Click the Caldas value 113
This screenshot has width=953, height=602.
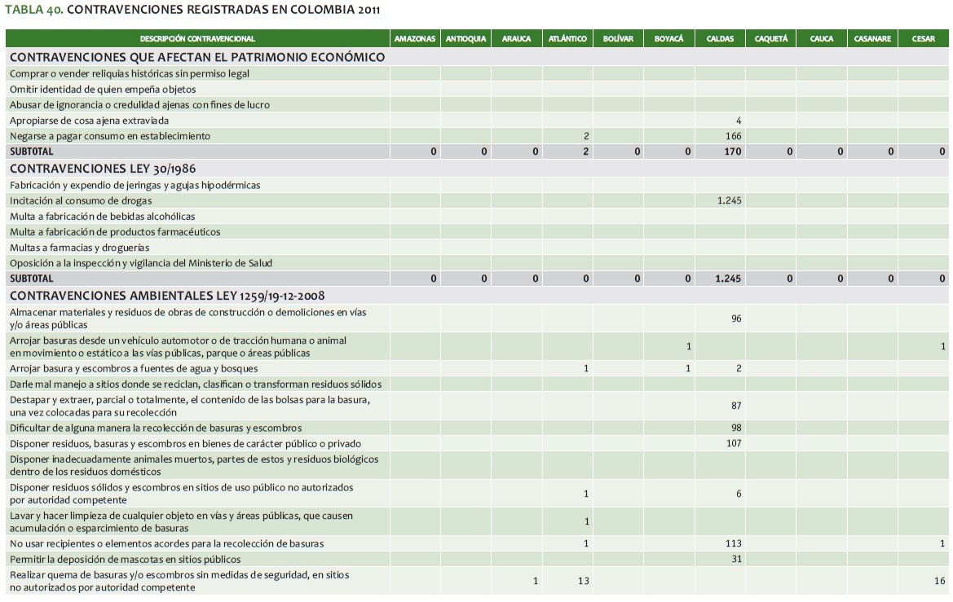(x=733, y=543)
